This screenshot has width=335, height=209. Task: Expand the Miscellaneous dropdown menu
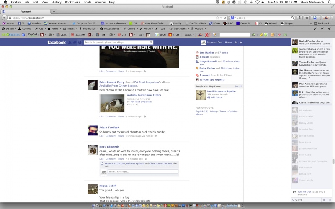(x=111, y=28)
